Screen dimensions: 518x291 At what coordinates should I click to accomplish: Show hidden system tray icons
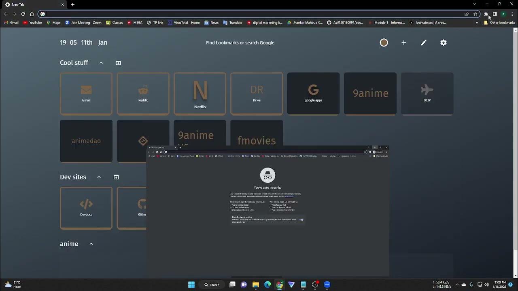coord(457,285)
